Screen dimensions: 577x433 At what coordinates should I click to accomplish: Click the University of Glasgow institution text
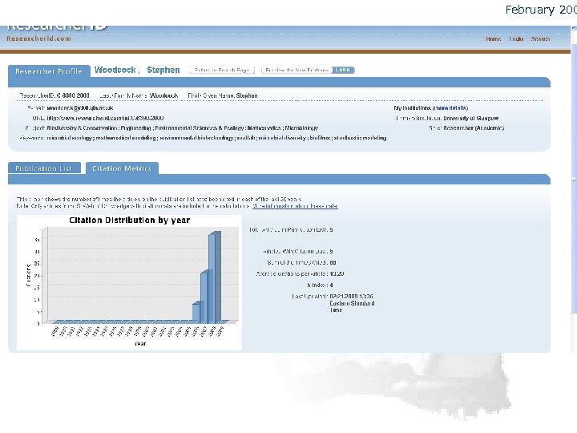[471, 118]
